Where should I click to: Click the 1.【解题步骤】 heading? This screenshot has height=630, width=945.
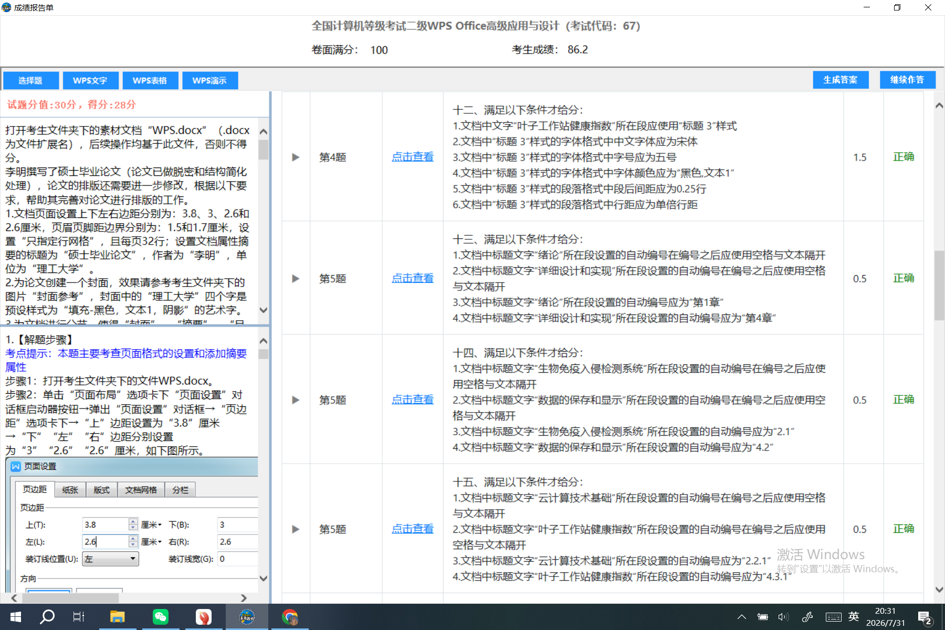pos(40,340)
